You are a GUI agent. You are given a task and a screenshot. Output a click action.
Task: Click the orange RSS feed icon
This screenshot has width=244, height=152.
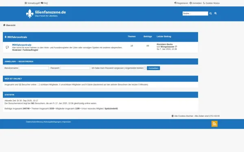point(214,124)
